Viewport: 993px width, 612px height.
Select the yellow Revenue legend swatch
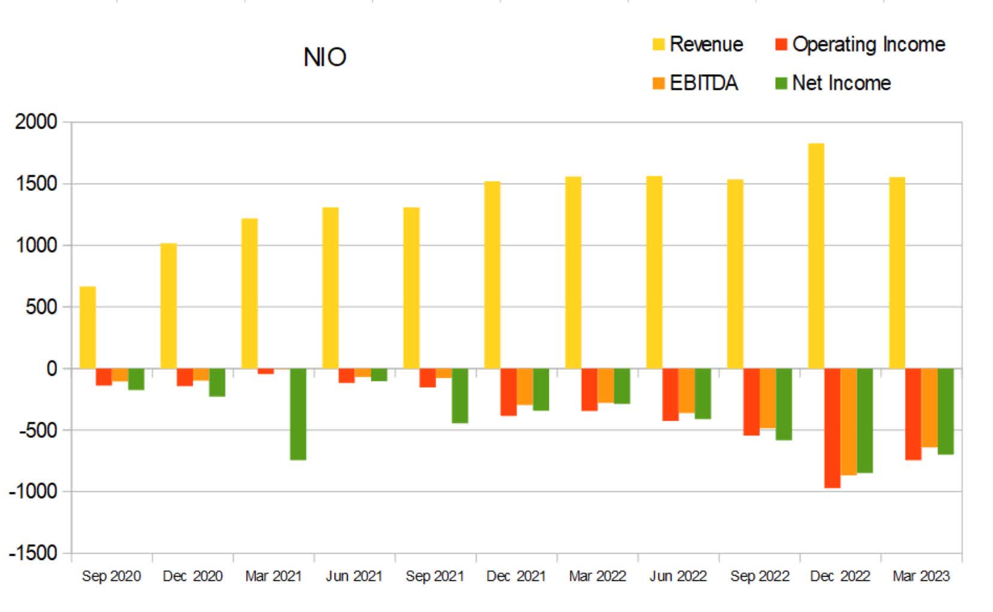coord(658,44)
